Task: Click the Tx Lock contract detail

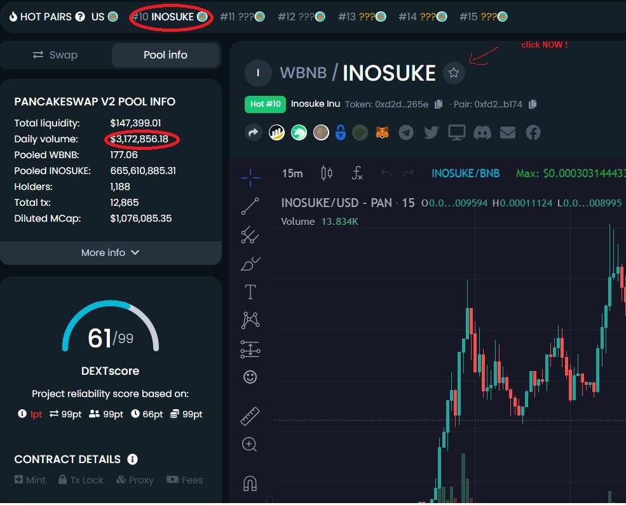Action: coord(81,480)
